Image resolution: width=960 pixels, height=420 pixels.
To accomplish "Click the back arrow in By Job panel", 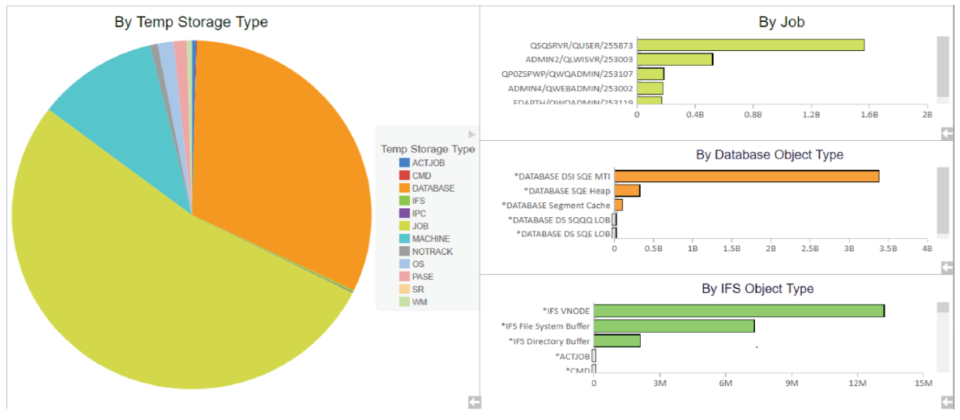I will [947, 134].
